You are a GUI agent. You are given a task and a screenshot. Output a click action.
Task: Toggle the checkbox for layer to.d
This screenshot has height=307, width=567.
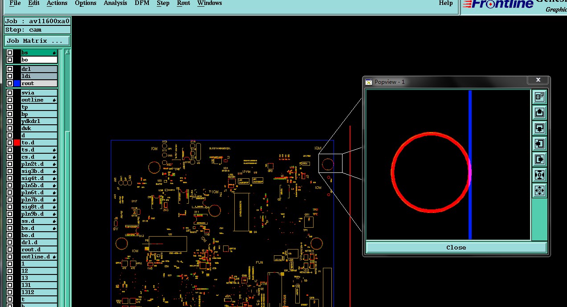pos(10,143)
